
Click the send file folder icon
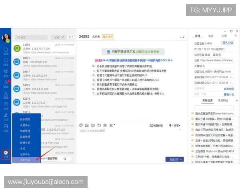[x=93, y=125]
